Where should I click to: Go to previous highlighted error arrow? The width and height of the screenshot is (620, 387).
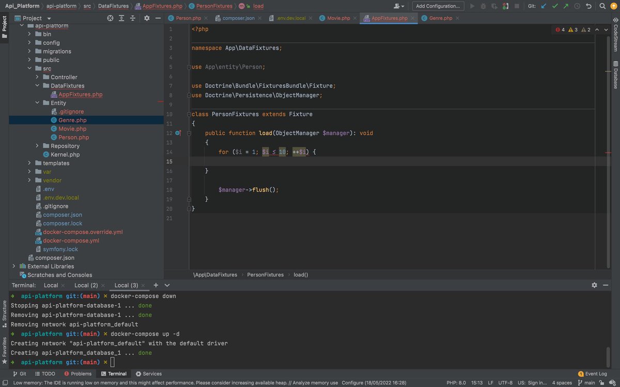point(597,30)
